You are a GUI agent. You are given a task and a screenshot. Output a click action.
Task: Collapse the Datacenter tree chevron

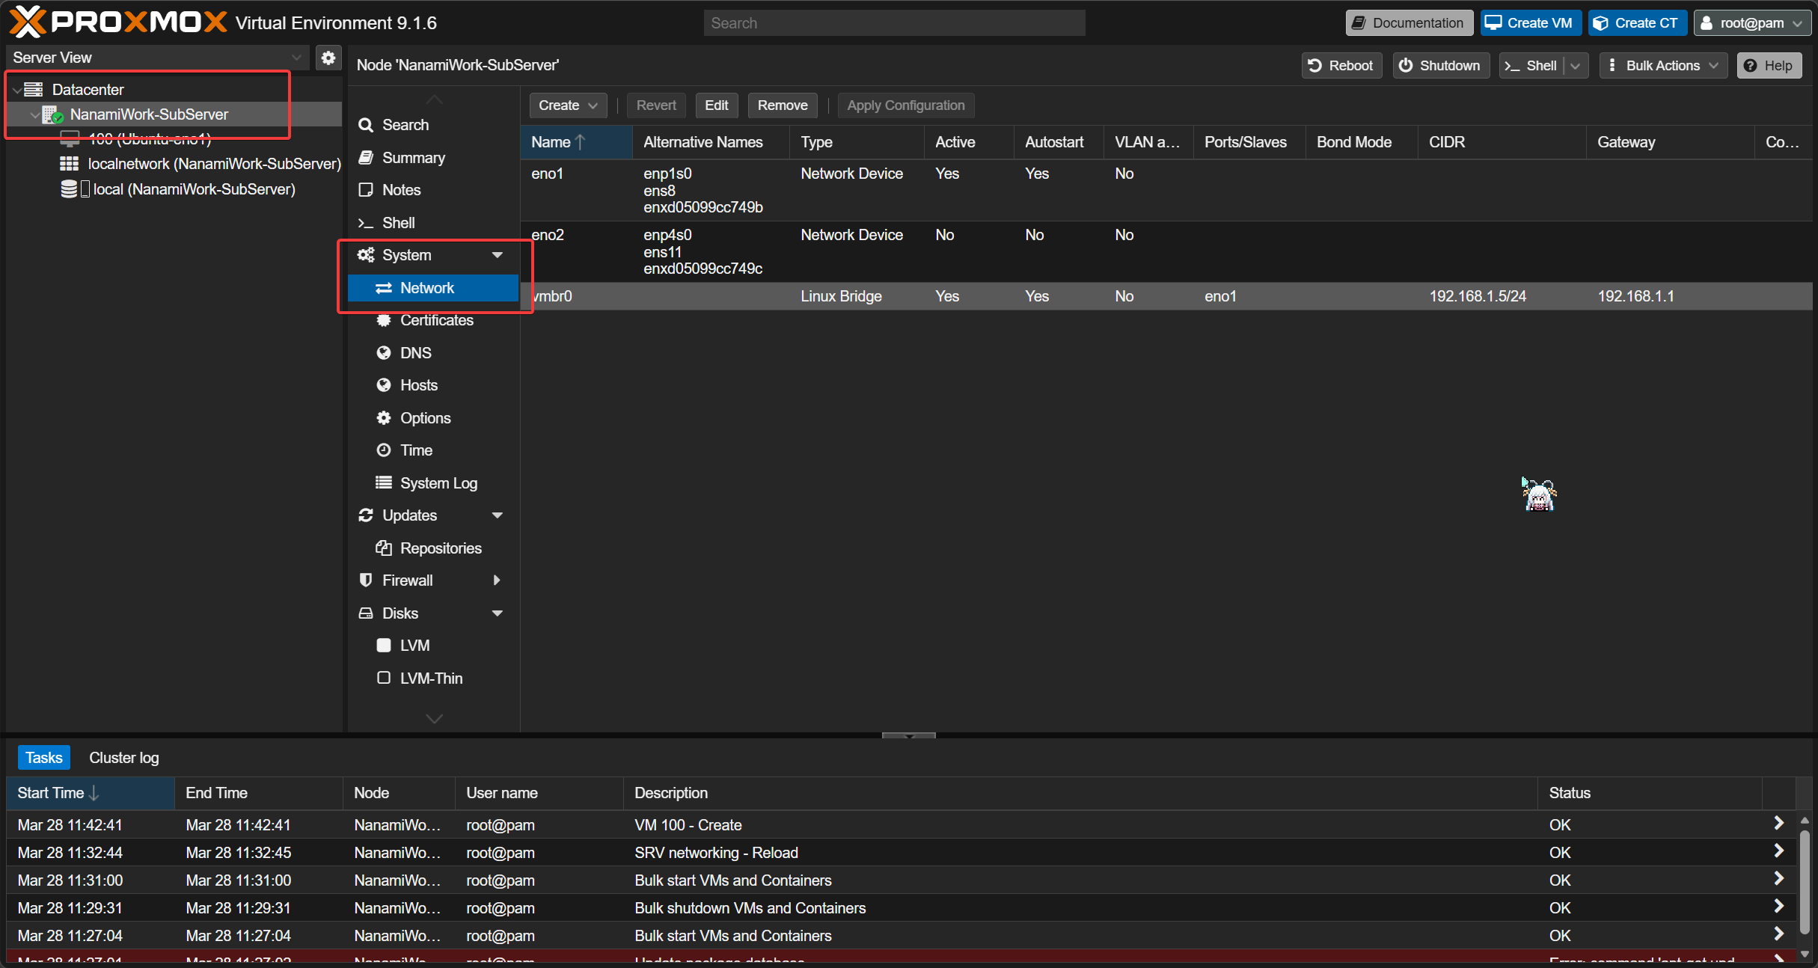click(16, 90)
